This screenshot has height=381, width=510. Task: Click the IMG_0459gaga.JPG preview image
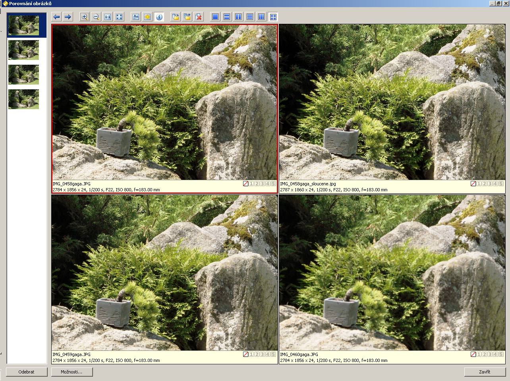coord(164,273)
